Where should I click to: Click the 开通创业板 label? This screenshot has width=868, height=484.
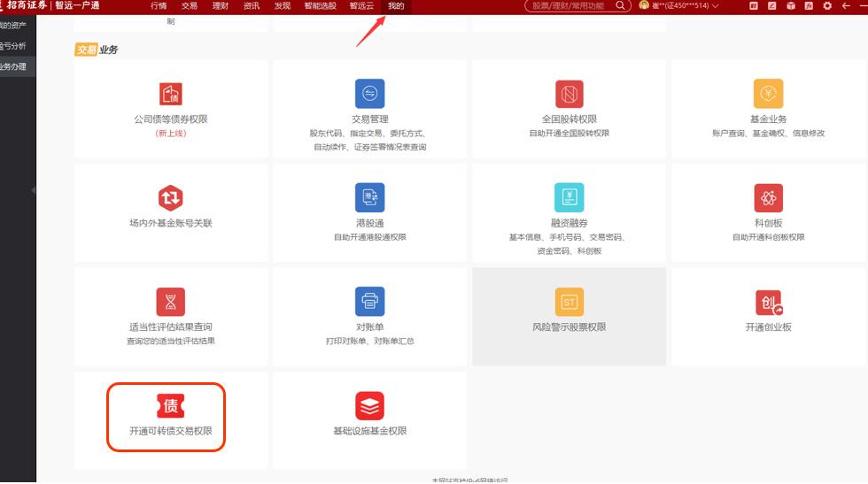pos(769,327)
